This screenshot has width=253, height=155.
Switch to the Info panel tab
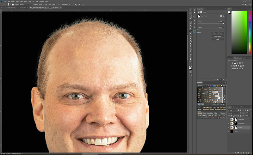tap(206, 9)
